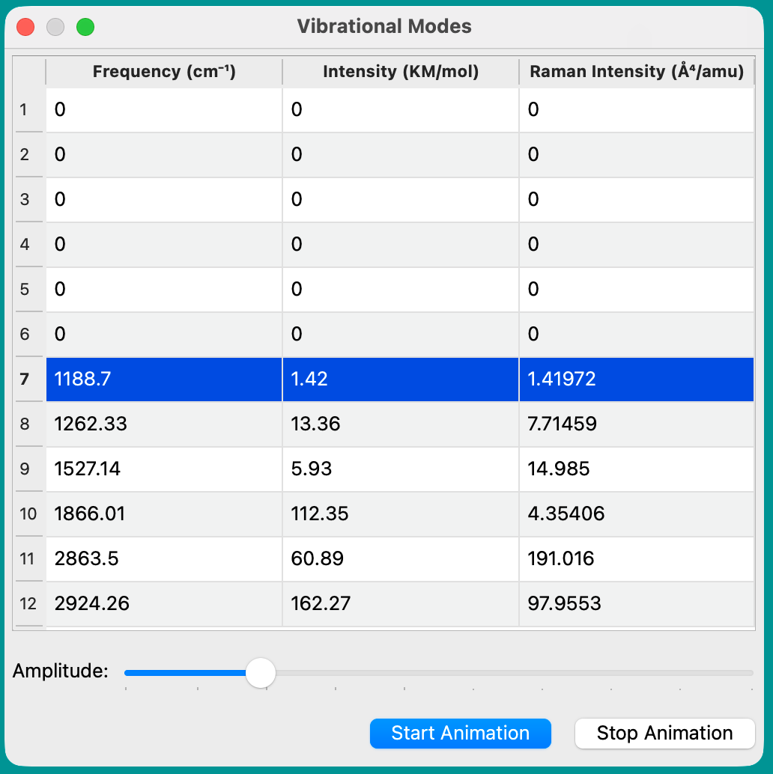Close the Vibrational Modes window
773x774 pixels.
25,28
